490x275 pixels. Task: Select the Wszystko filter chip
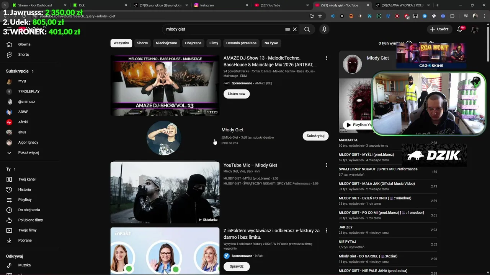click(x=121, y=43)
